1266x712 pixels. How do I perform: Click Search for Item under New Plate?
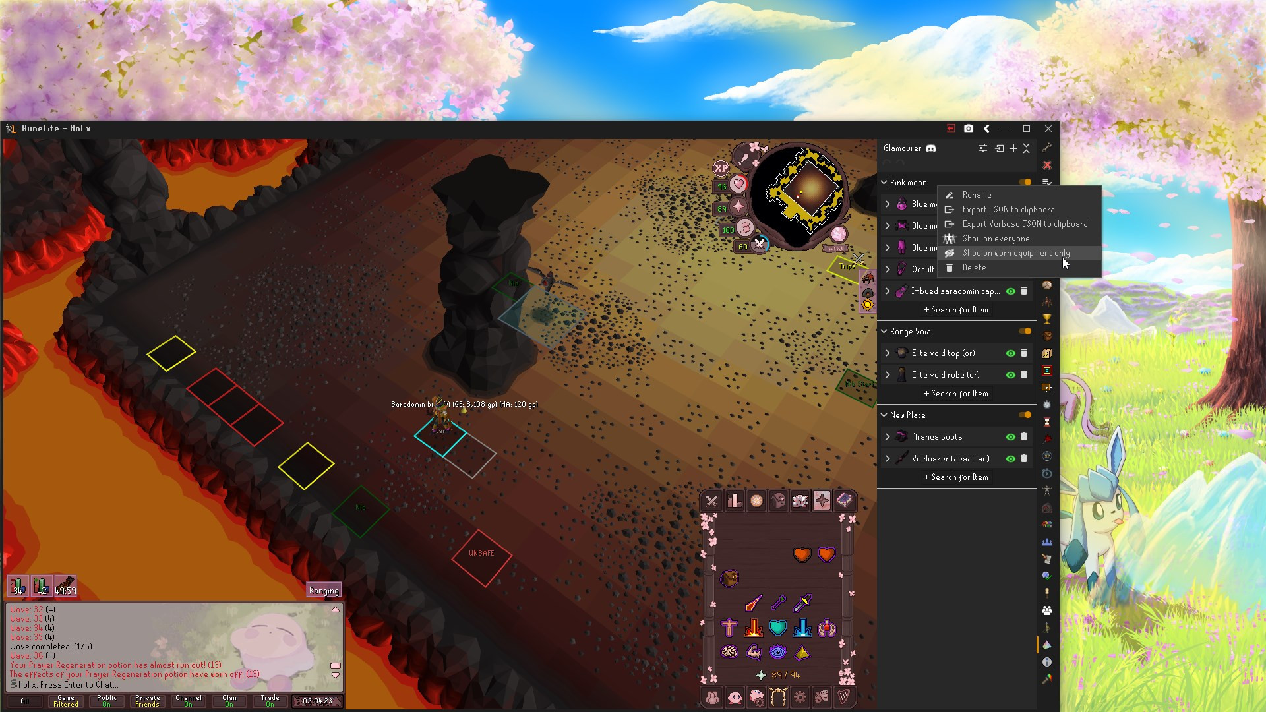click(x=956, y=477)
